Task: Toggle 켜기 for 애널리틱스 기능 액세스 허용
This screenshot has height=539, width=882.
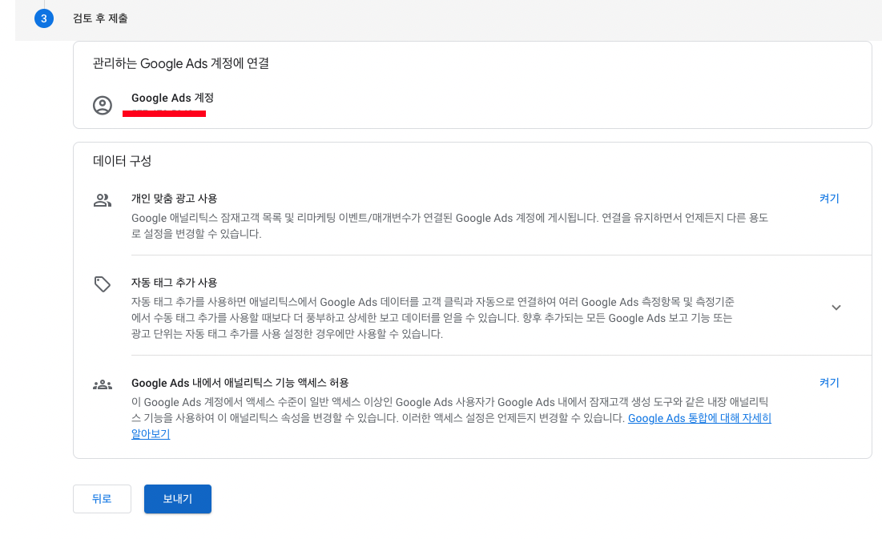Action: pyautogui.click(x=829, y=383)
